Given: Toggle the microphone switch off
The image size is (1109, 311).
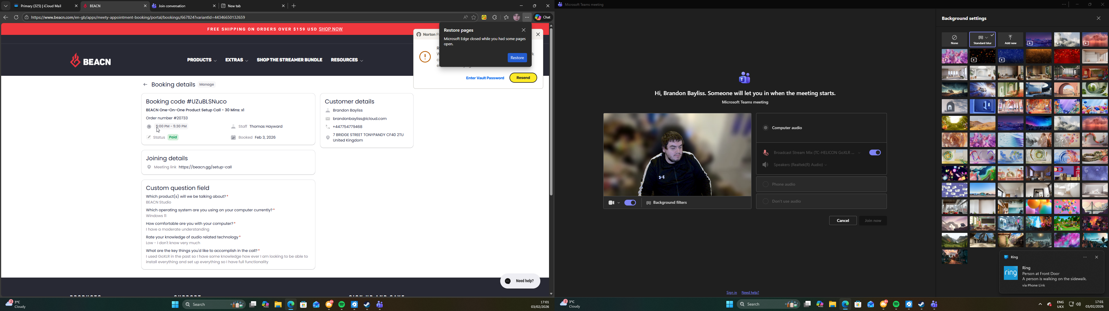Looking at the screenshot, I should tap(875, 153).
